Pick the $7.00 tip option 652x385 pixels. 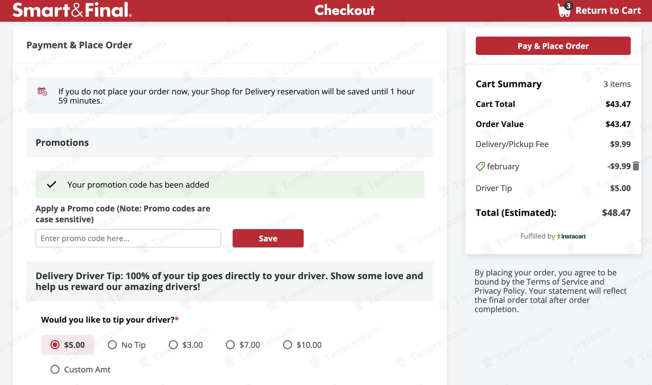click(x=230, y=345)
